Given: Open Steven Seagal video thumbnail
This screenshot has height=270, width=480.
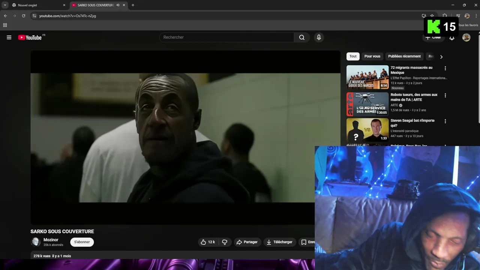Looking at the screenshot, I should point(367,130).
